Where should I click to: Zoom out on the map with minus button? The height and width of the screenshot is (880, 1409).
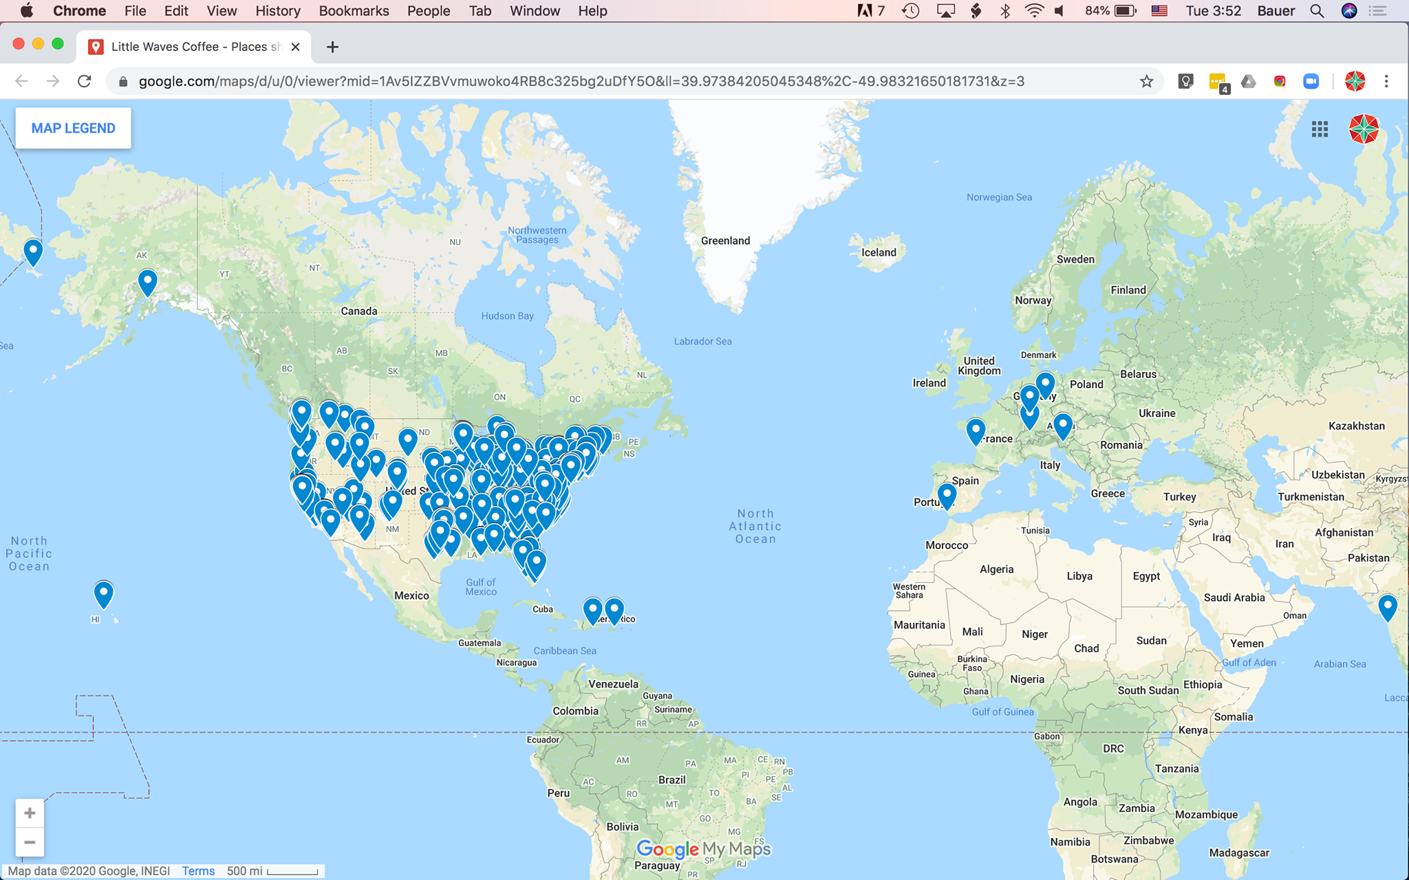coord(30,842)
